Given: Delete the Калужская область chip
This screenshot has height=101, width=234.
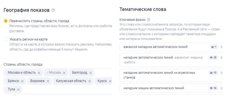Looking at the screenshot, I should (90, 81).
